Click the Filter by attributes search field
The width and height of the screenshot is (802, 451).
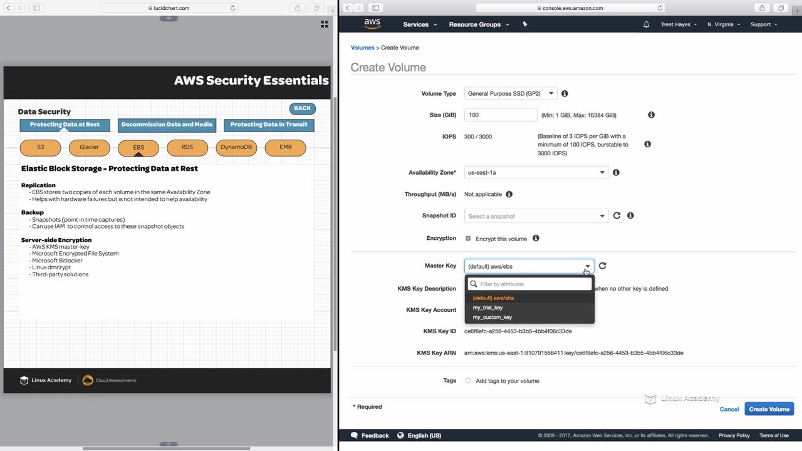pyautogui.click(x=530, y=284)
